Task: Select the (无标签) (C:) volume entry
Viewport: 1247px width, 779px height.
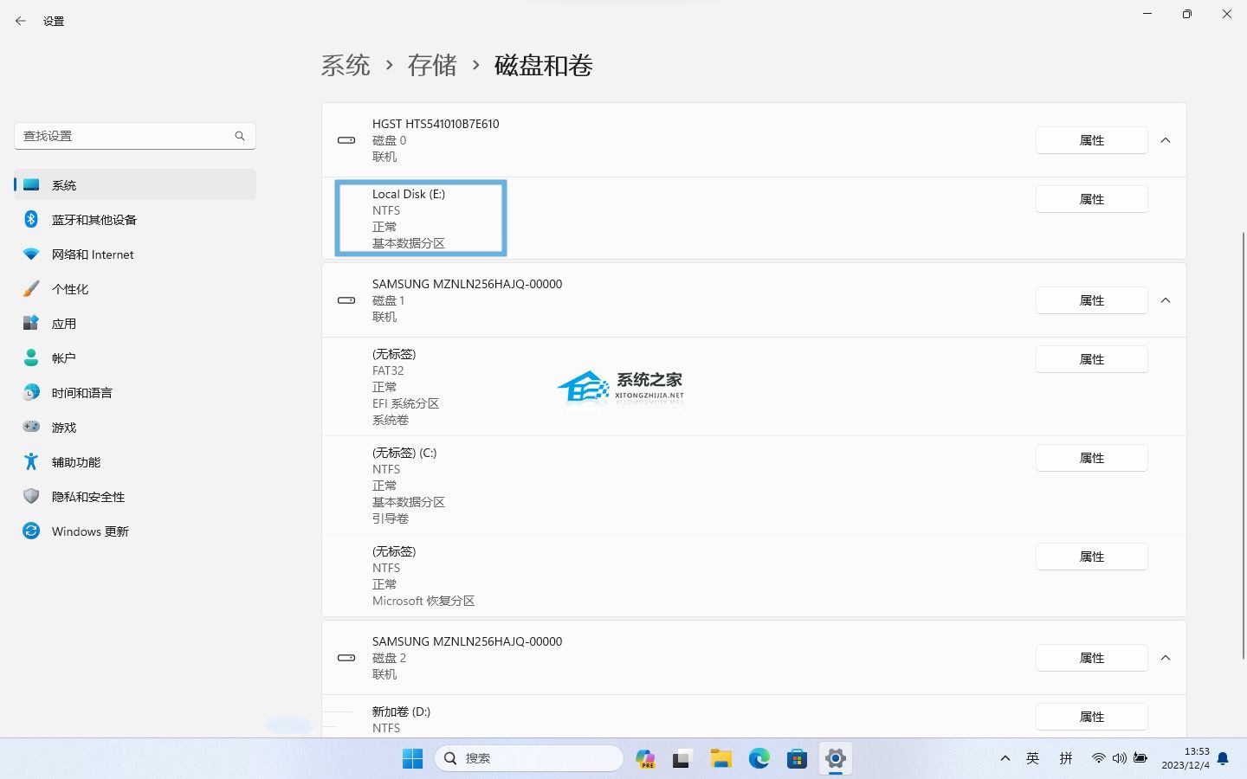Action: point(753,486)
